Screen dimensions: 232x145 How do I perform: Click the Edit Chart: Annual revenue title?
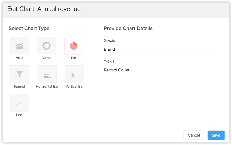44,9
